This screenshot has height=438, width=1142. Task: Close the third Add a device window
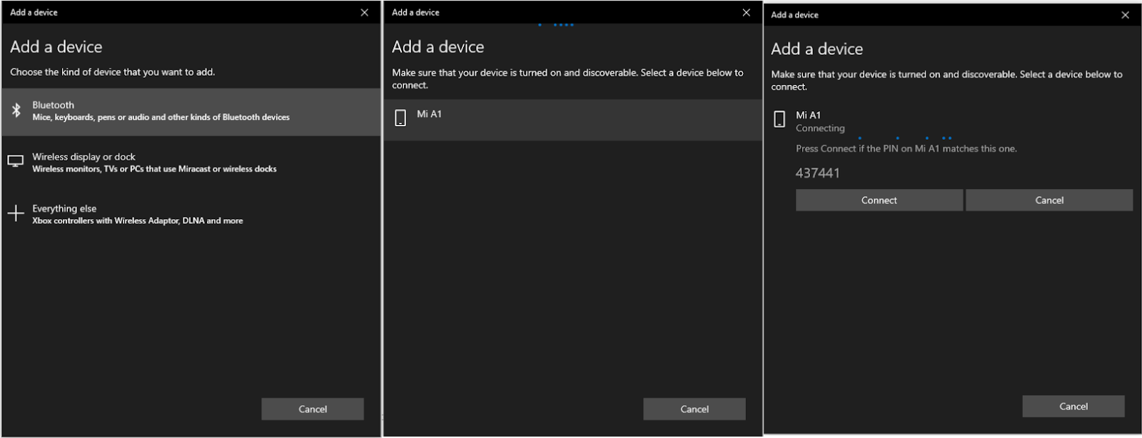pos(1126,15)
